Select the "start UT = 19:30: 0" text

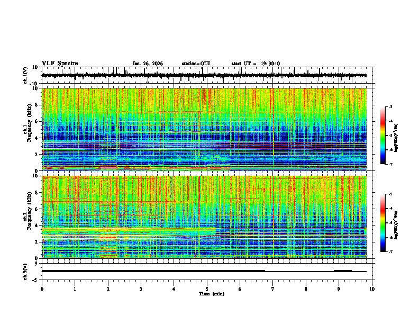point(256,64)
